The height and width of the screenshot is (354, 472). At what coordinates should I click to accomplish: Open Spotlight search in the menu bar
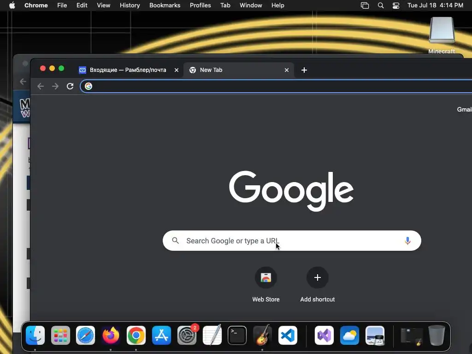[381, 6]
